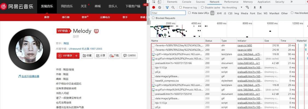The width and height of the screenshot is (308, 109).
Task: Enable Disable cache checkbox
Action: click(x=202, y=7)
